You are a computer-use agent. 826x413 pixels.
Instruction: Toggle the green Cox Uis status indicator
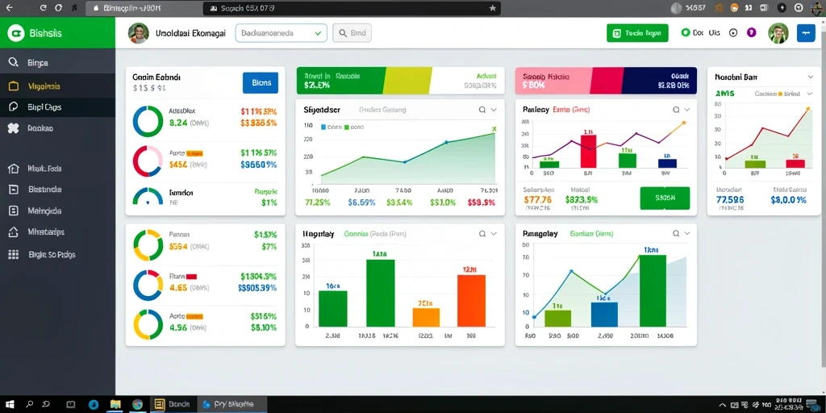[686, 32]
